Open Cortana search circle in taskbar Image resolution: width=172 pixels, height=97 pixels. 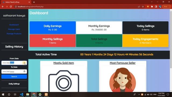coord(9,95)
